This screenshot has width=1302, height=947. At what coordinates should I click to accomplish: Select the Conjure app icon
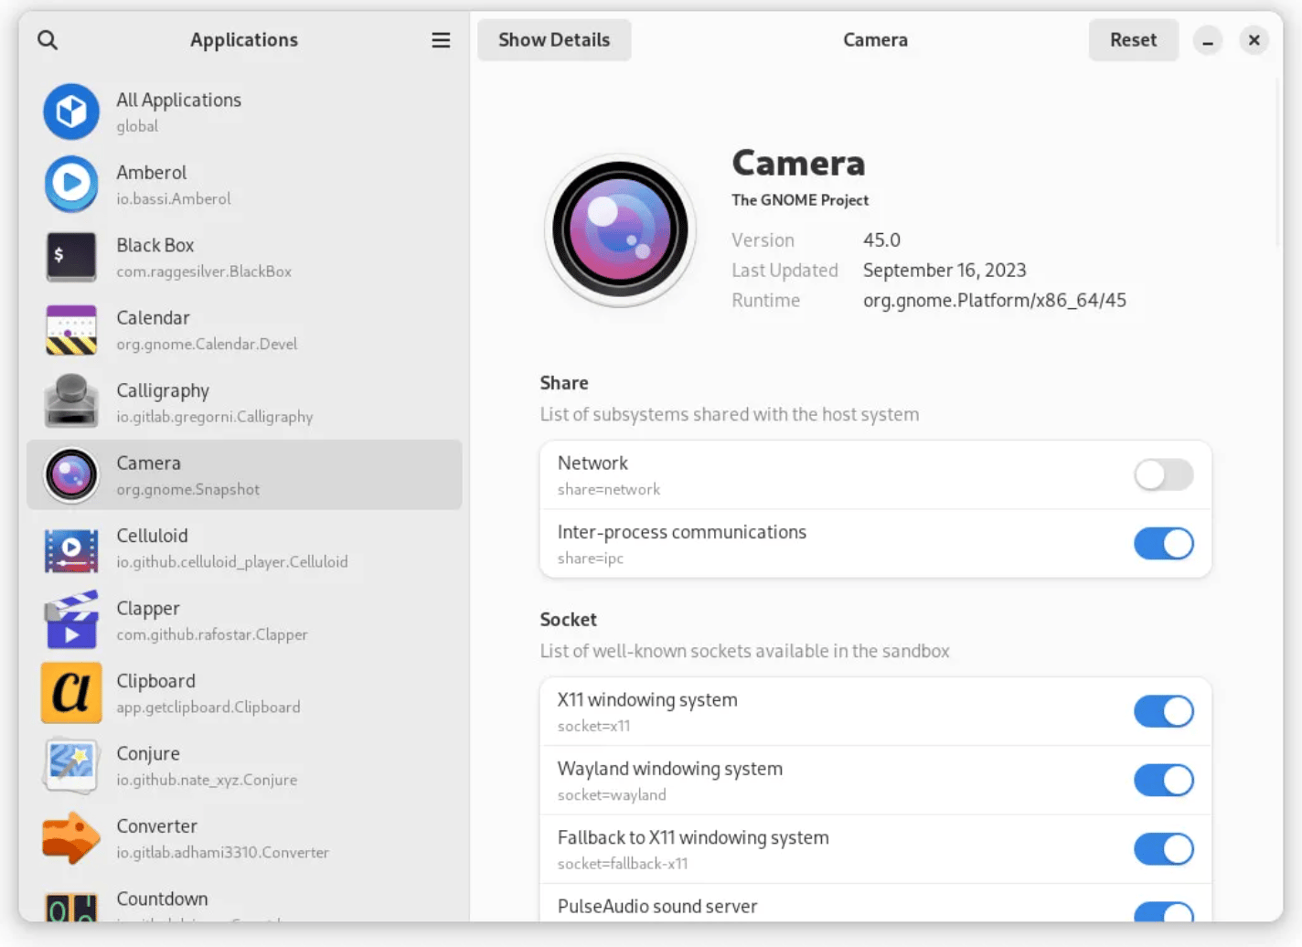[x=71, y=765]
